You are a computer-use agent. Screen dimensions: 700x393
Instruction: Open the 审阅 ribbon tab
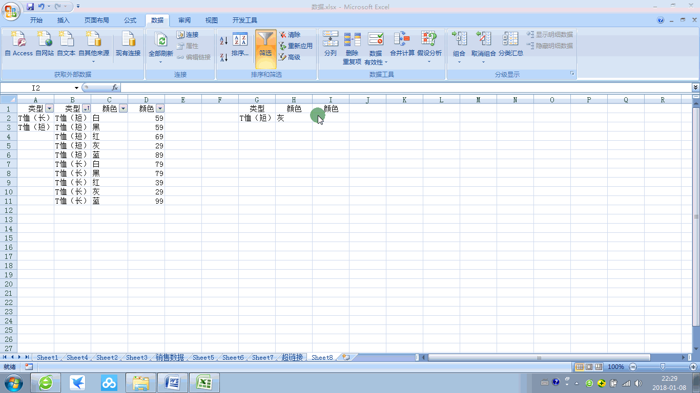(184, 20)
